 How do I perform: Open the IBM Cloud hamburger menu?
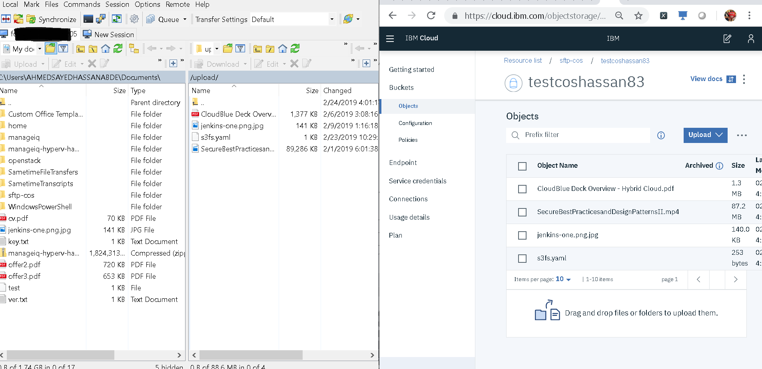coord(390,38)
